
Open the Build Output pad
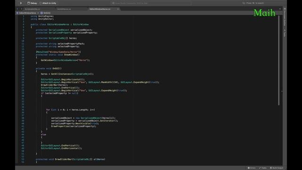tap(277, 168)
